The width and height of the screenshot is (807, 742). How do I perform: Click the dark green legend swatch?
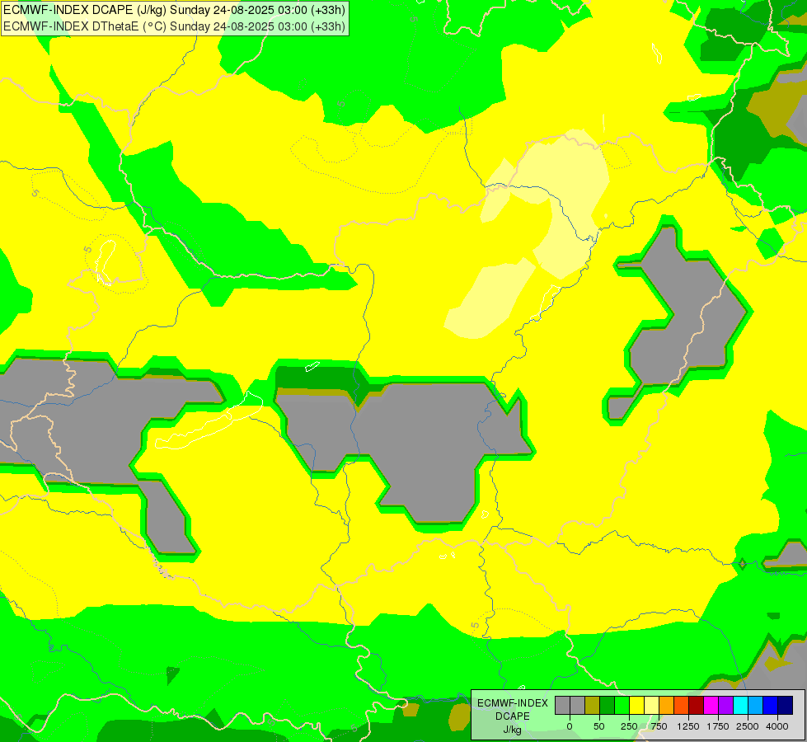608,705
